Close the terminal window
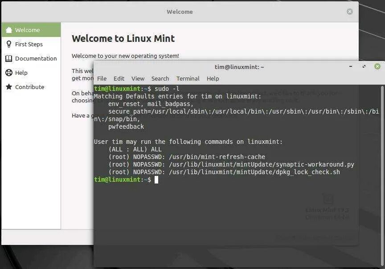The width and height of the screenshot is (385, 269). (x=377, y=66)
